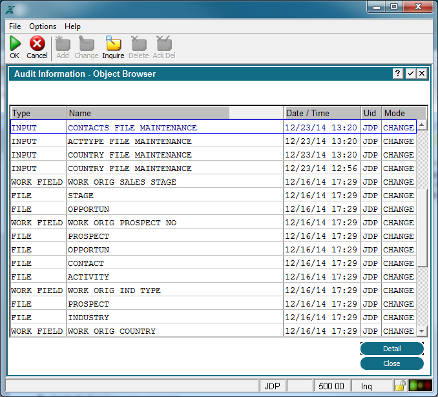Image resolution: width=438 pixels, height=397 pixels.
Task: Select the STAGE file row
Action: [x=213, y=196]
